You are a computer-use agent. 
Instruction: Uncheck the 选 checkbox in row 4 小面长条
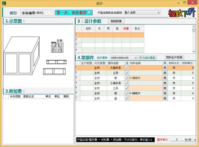127,83
